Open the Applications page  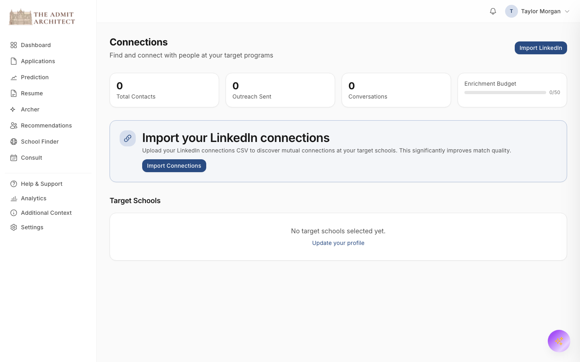(38, 61)
